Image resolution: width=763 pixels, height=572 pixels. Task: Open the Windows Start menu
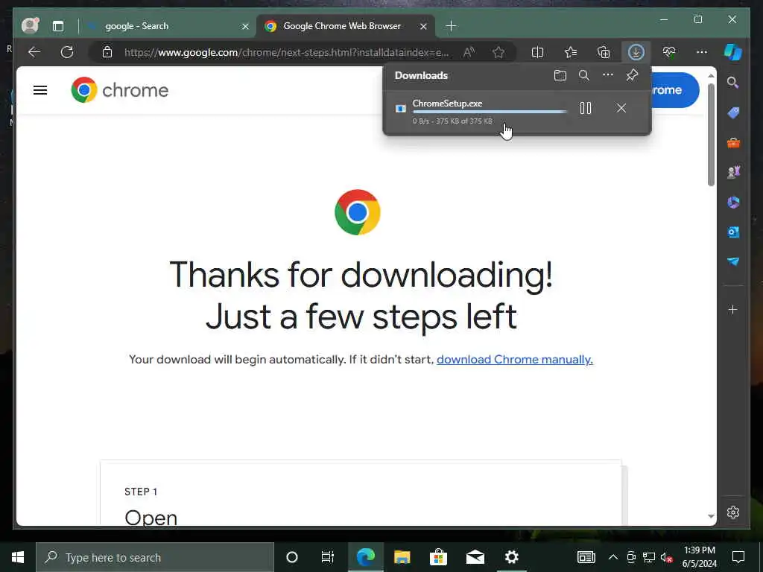point(18,557)
